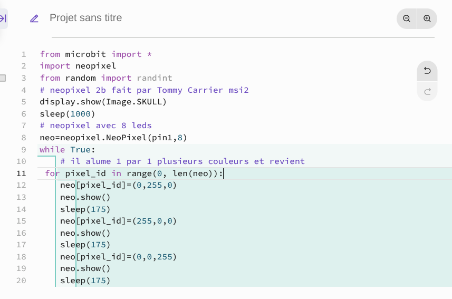The width and height of the screenshot is (452, 299).
Task: Place cursor on 'randint' in line 3
Action: [154, 78]
